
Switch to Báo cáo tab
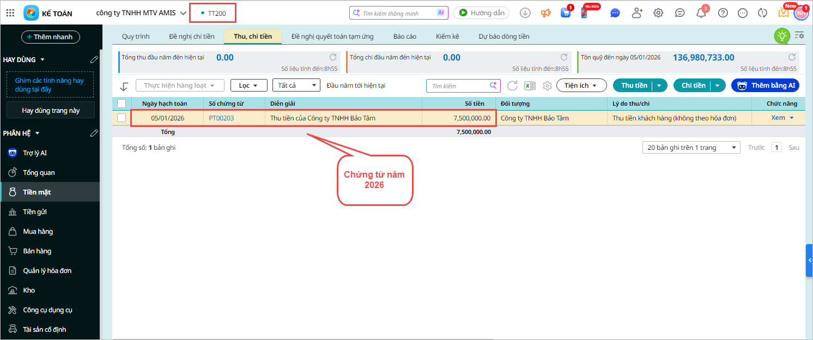pyautogui.click(x=404, y=37)
